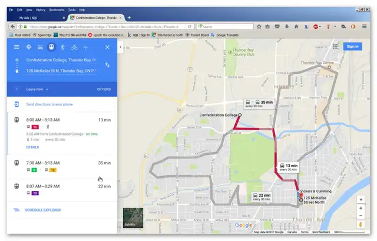Viewport: 377px width, 241px height.
Task: Click Send feedback on map footer
Action: pos(321,232)
